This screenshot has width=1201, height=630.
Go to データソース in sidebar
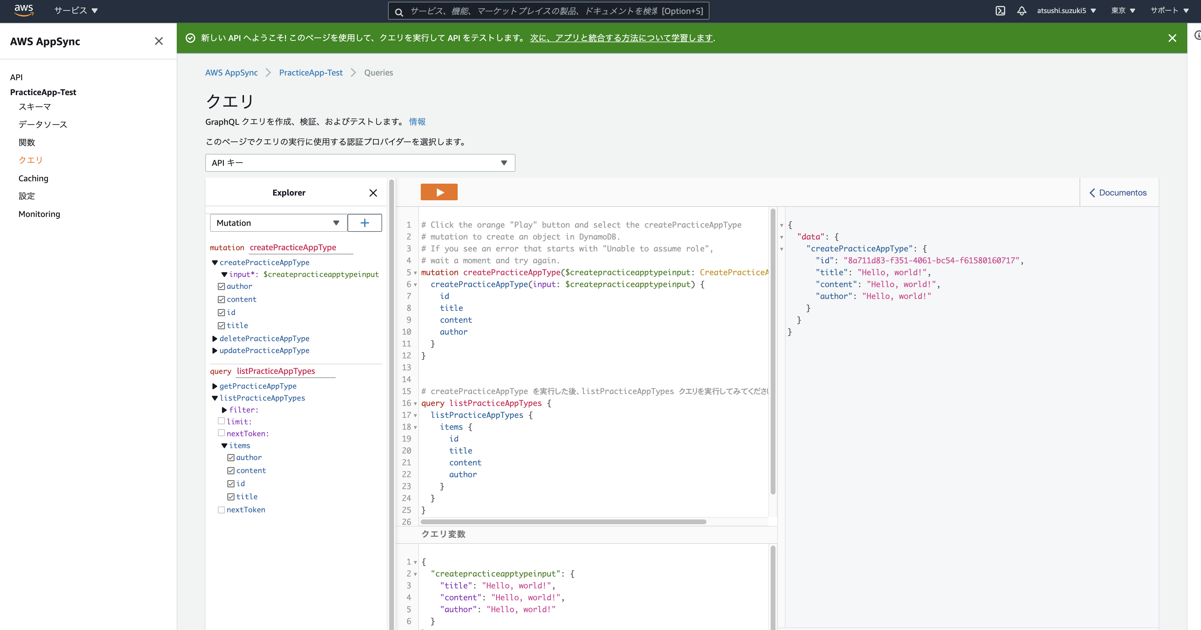pos(43,124)
